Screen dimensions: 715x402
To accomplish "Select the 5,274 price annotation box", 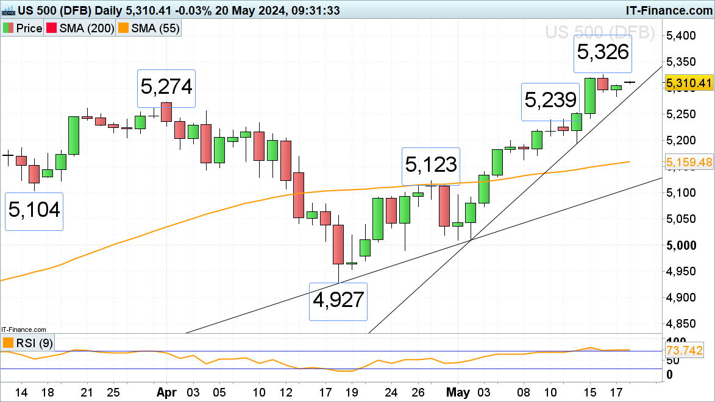I will 166,87.
